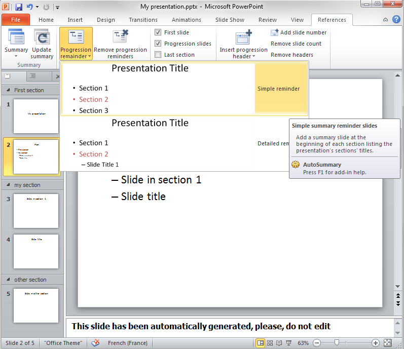Click the Office Theme status entry
This screenshot has height=349, width=404.
coord(63,343)
